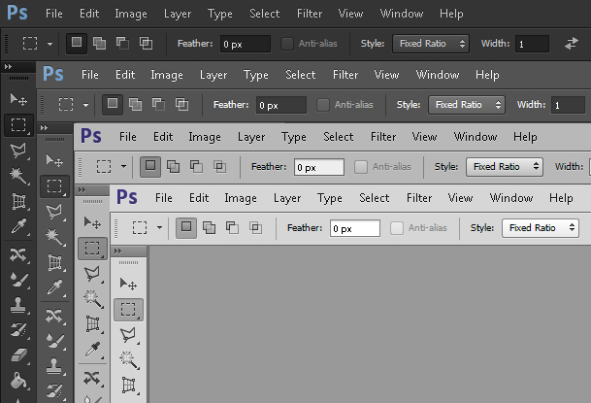
Task: Toggle Anti-alias checkbox in dark gray options bar
Action: [x=322, y=105]
